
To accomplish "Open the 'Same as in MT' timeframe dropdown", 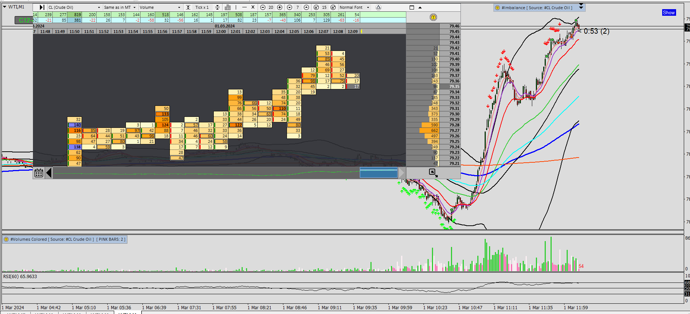I will click(x=120, y=7).
